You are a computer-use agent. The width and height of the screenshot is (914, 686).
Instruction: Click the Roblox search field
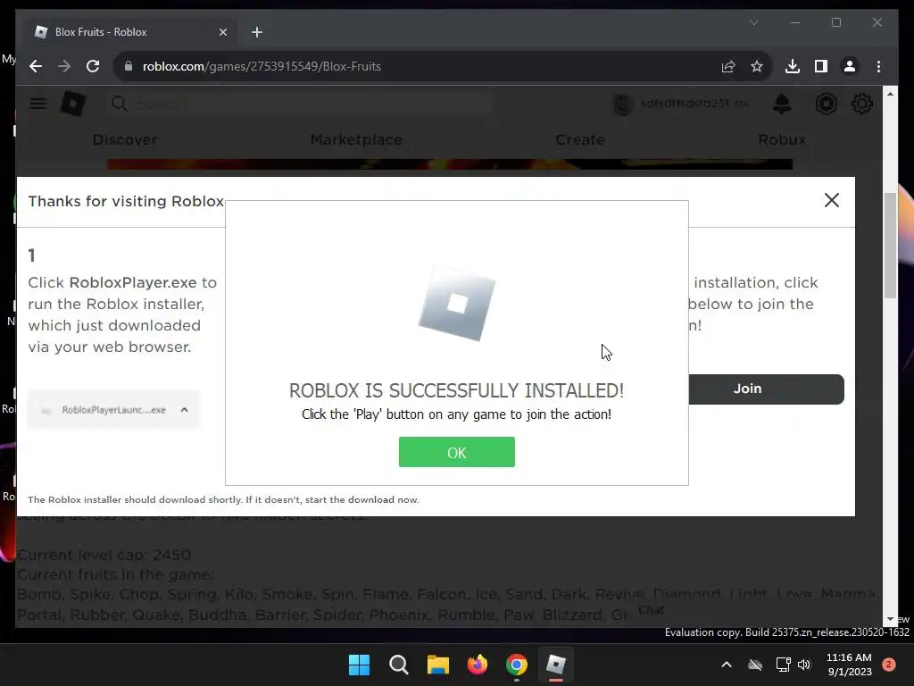click(300, 104)
